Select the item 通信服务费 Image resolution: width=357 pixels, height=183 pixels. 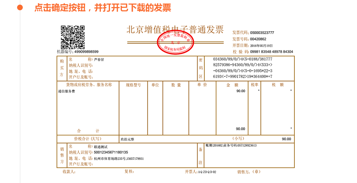coord(67,91)
